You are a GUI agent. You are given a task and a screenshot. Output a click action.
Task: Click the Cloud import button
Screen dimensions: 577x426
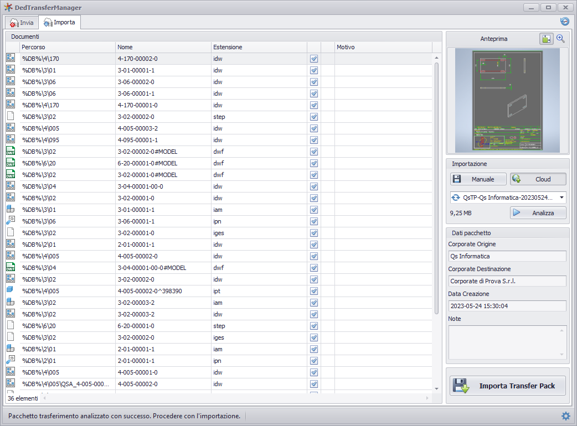tap(538, 179)
